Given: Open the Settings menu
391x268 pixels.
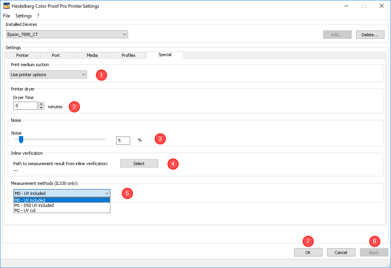Looking at the screenshot, I should (x=24, y=16).
